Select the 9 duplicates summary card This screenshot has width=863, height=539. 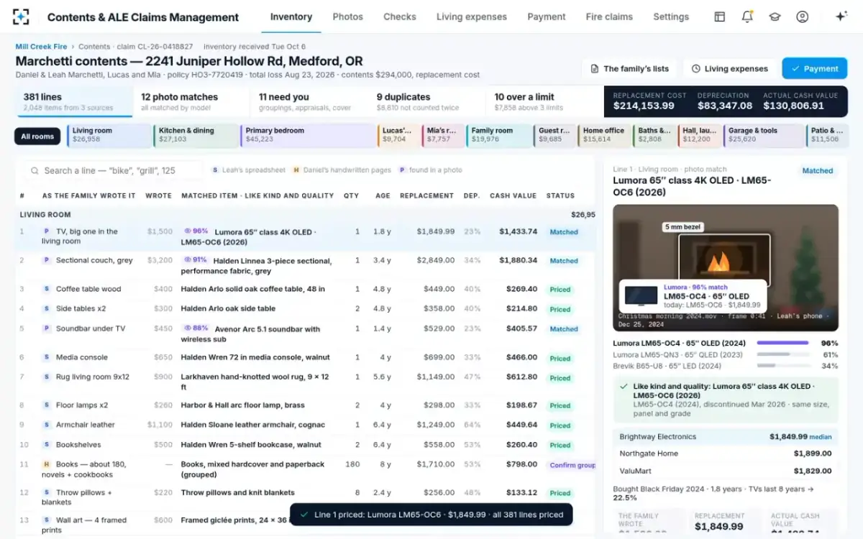coord(427,101)
